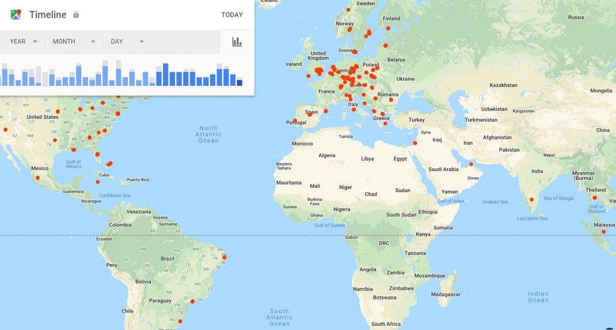Click the Russia country label
The width and height of the screenshot is (616, 330).
click(x=576, y=17)
